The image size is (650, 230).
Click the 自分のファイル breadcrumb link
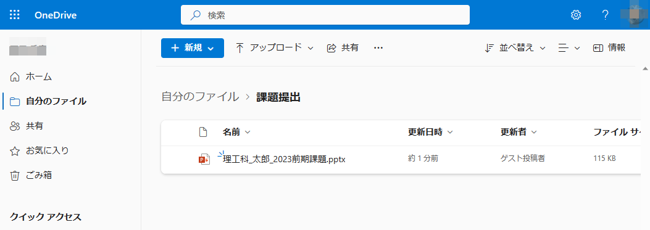click(x=200, y=97)
